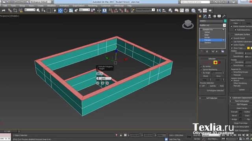
Task: Switch to the Hierarchy command panel tab
Action: tap(209, 16)
